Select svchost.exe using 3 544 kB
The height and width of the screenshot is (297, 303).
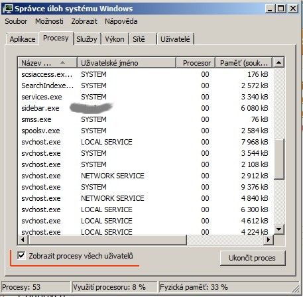[x=145, y=153]
